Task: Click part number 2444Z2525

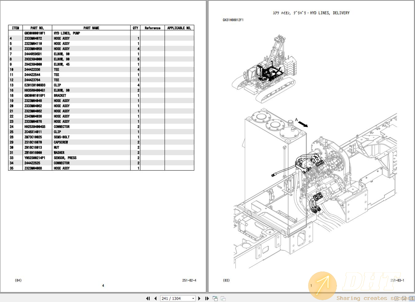Action: coord(32,163)
